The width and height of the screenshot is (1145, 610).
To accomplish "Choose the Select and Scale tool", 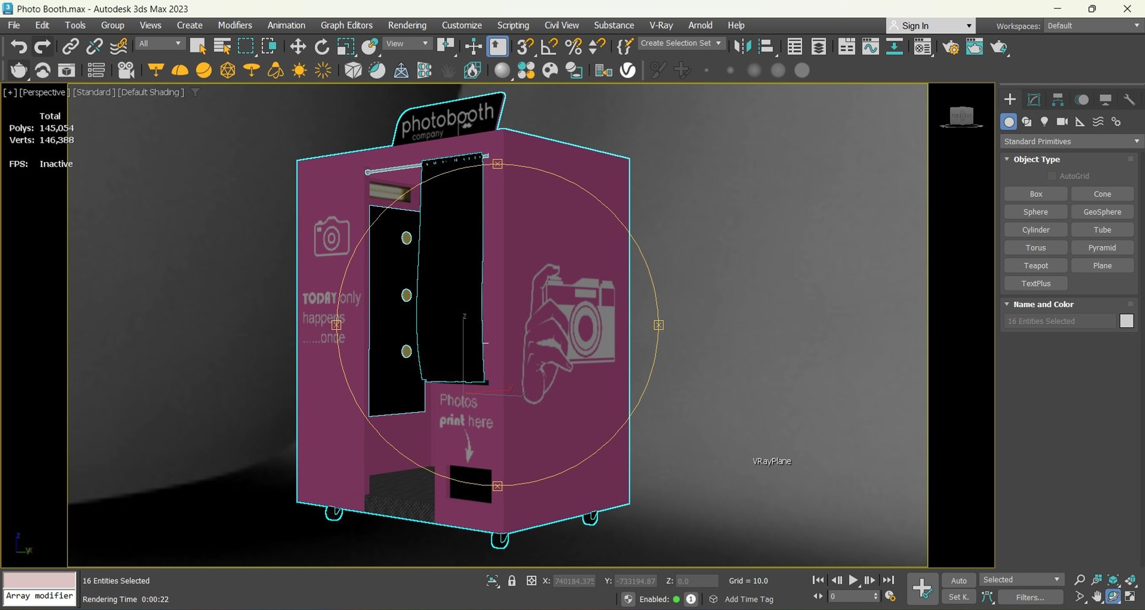I will (346, 47).
